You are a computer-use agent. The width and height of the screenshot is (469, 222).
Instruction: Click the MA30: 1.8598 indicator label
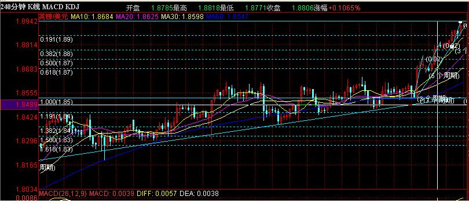pyautogui.click(x=182, y=17)
